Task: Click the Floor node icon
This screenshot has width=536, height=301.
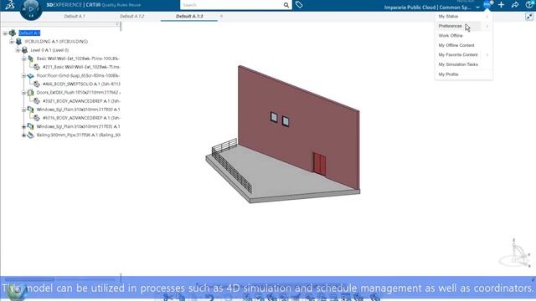Action: 31,75
